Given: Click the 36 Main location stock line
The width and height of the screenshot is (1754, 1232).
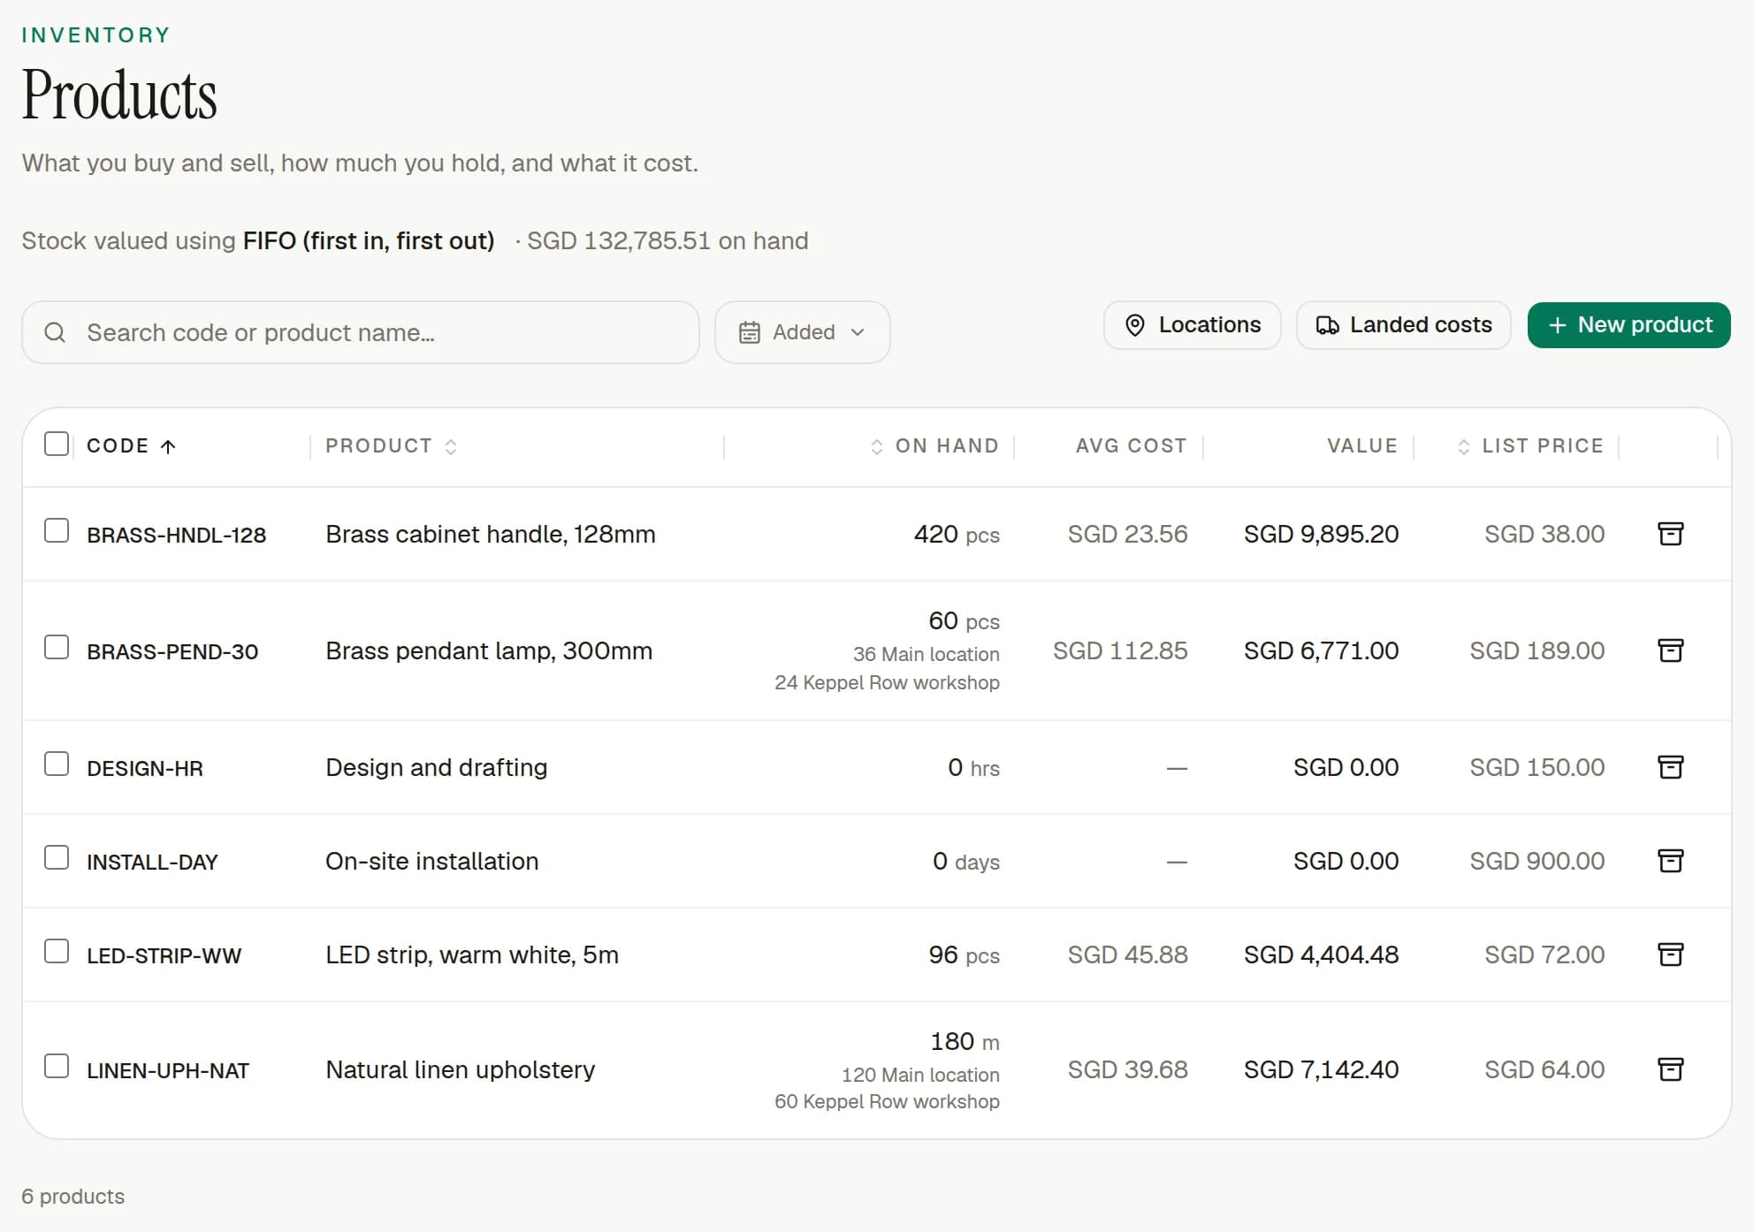Looking at the screenshot, I should coord(926,654).
